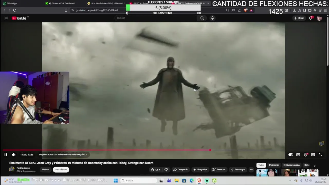Pause the video with the pause button
The image size is (329, 185).
pyautogui.click(x=5, y=155)
